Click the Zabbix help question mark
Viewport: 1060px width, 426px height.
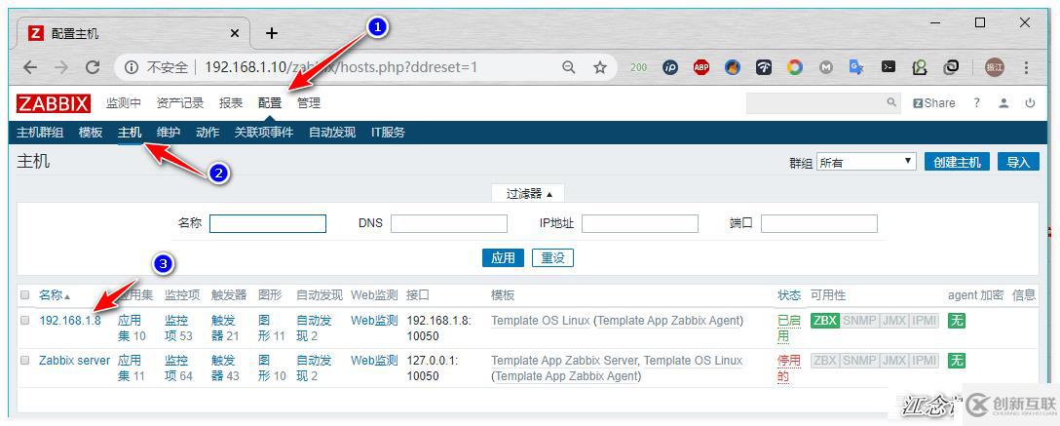(977, 102)
